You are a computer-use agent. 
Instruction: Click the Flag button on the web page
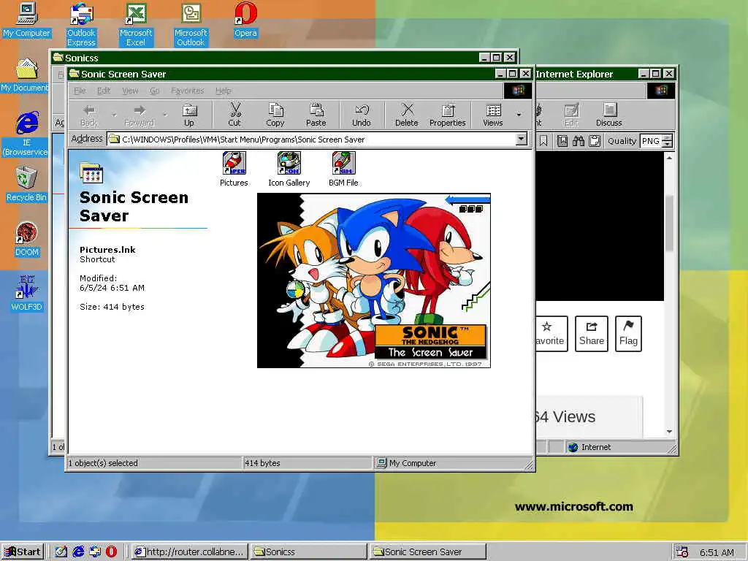(x=628, y=333)
